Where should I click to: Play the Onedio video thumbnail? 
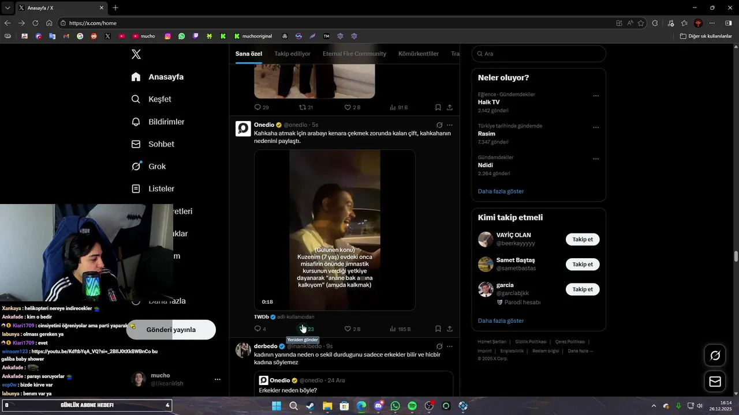point(335,230)
